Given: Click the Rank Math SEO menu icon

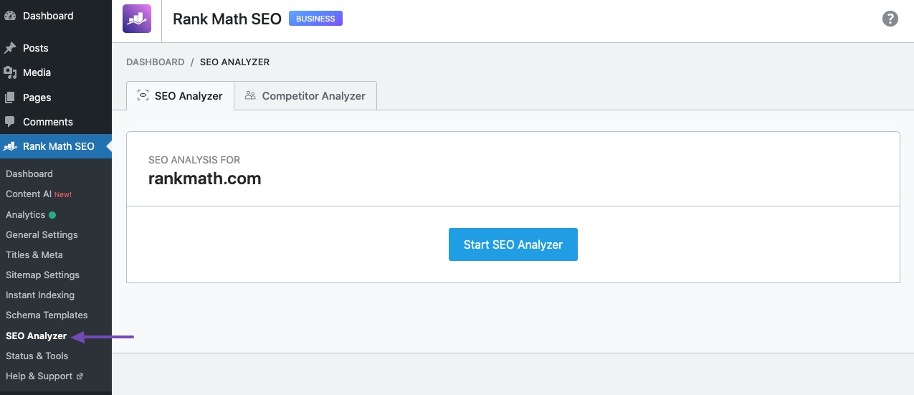Looking at the screenshot, I should click(x=10, y=146).
